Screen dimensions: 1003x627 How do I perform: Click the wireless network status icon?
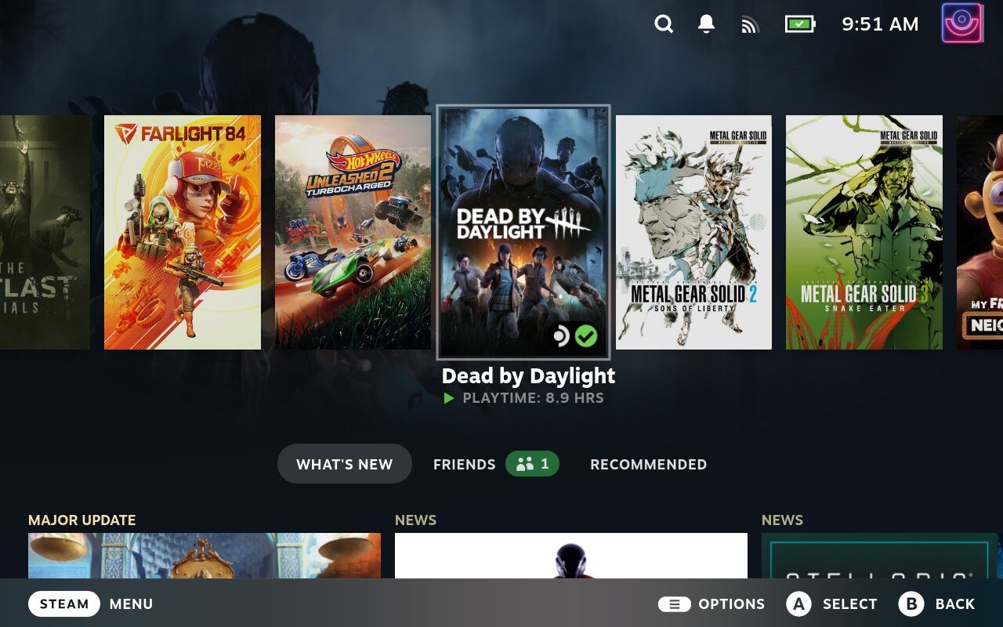click(750, 25)
